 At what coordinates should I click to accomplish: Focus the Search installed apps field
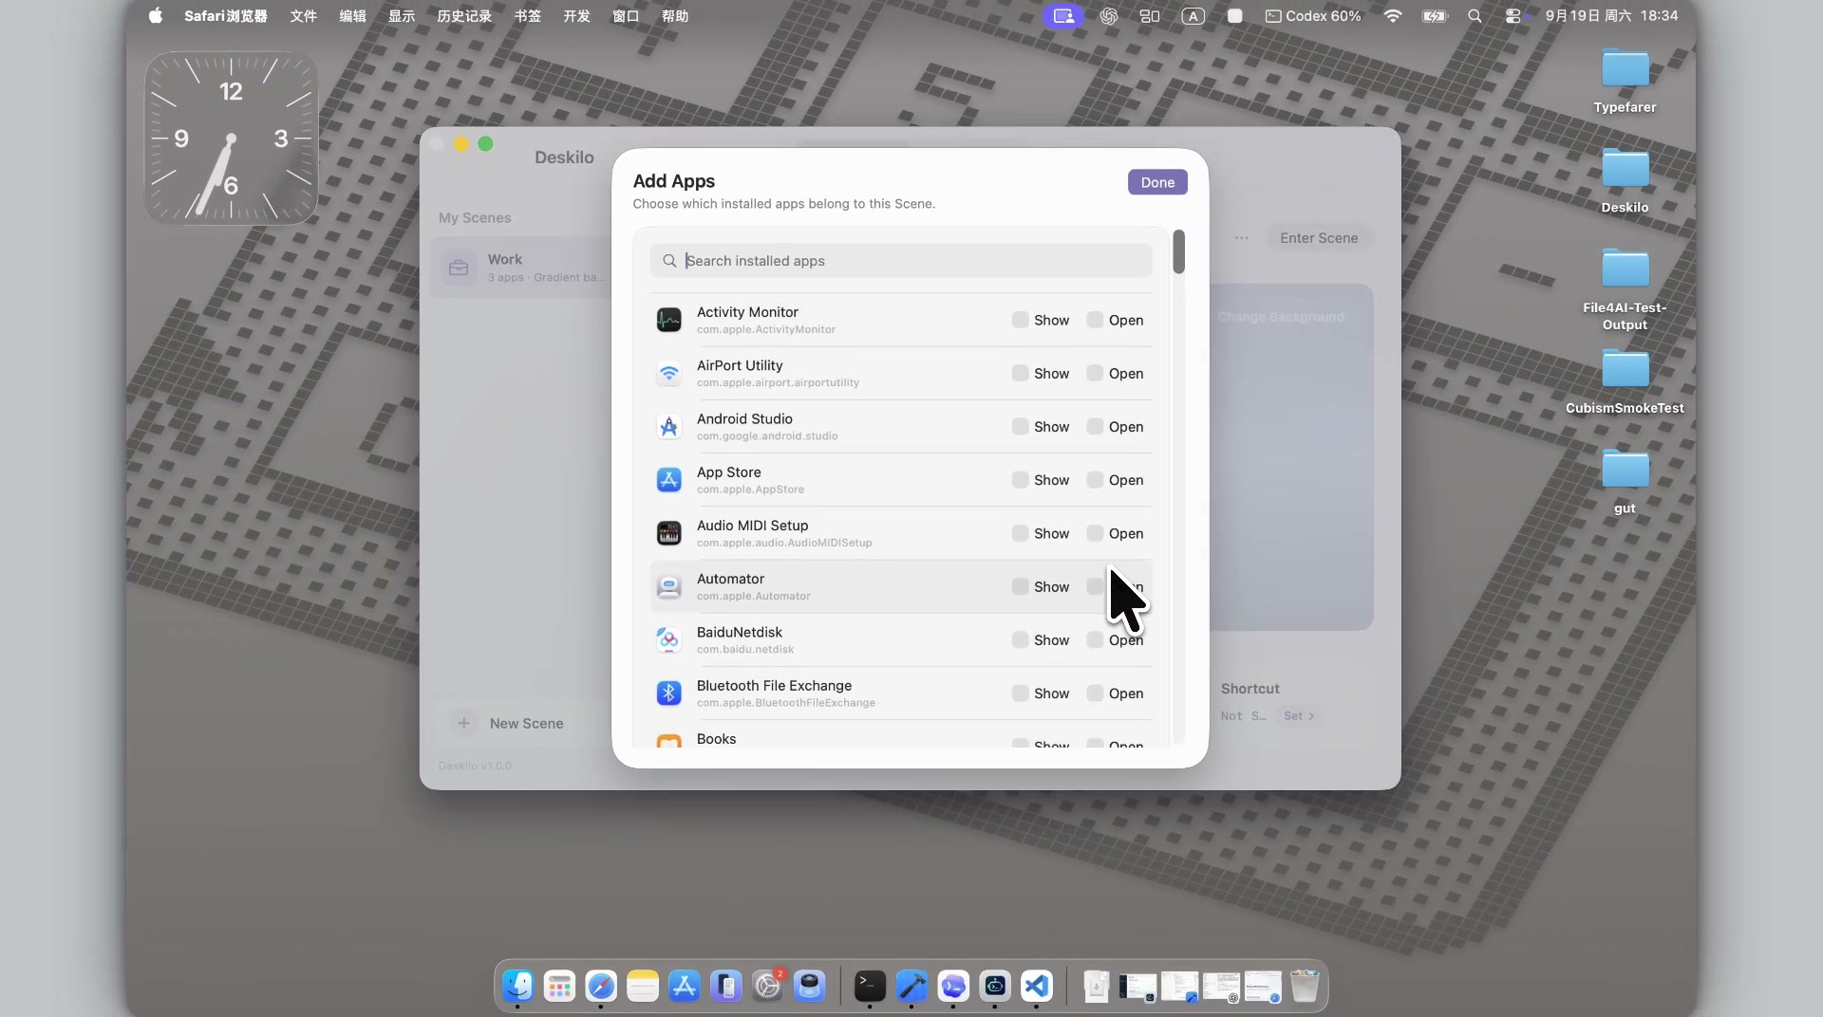click(900, 261)
